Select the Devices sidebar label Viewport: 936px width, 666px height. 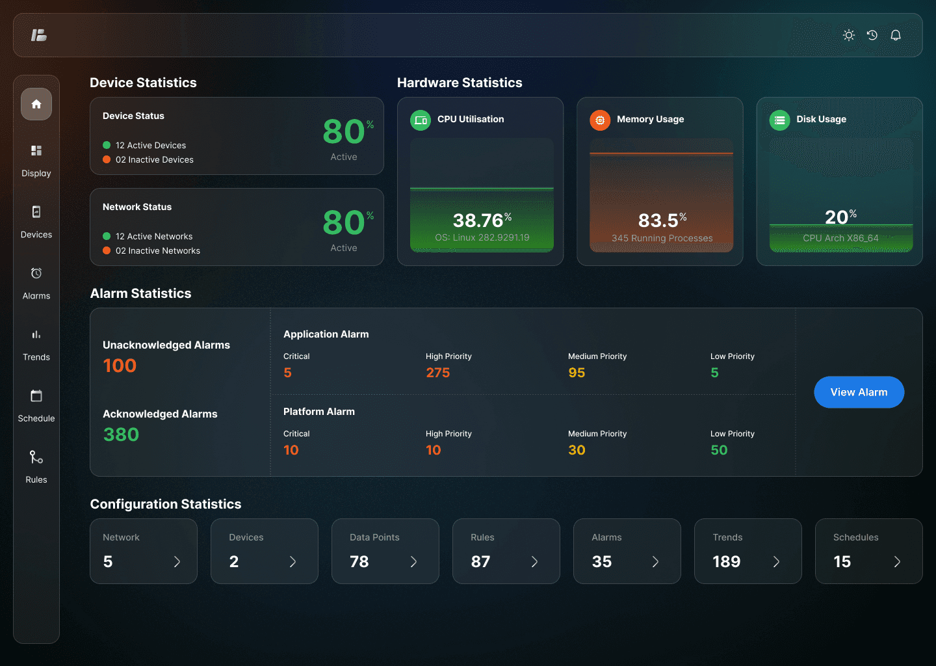click(36, 235)
